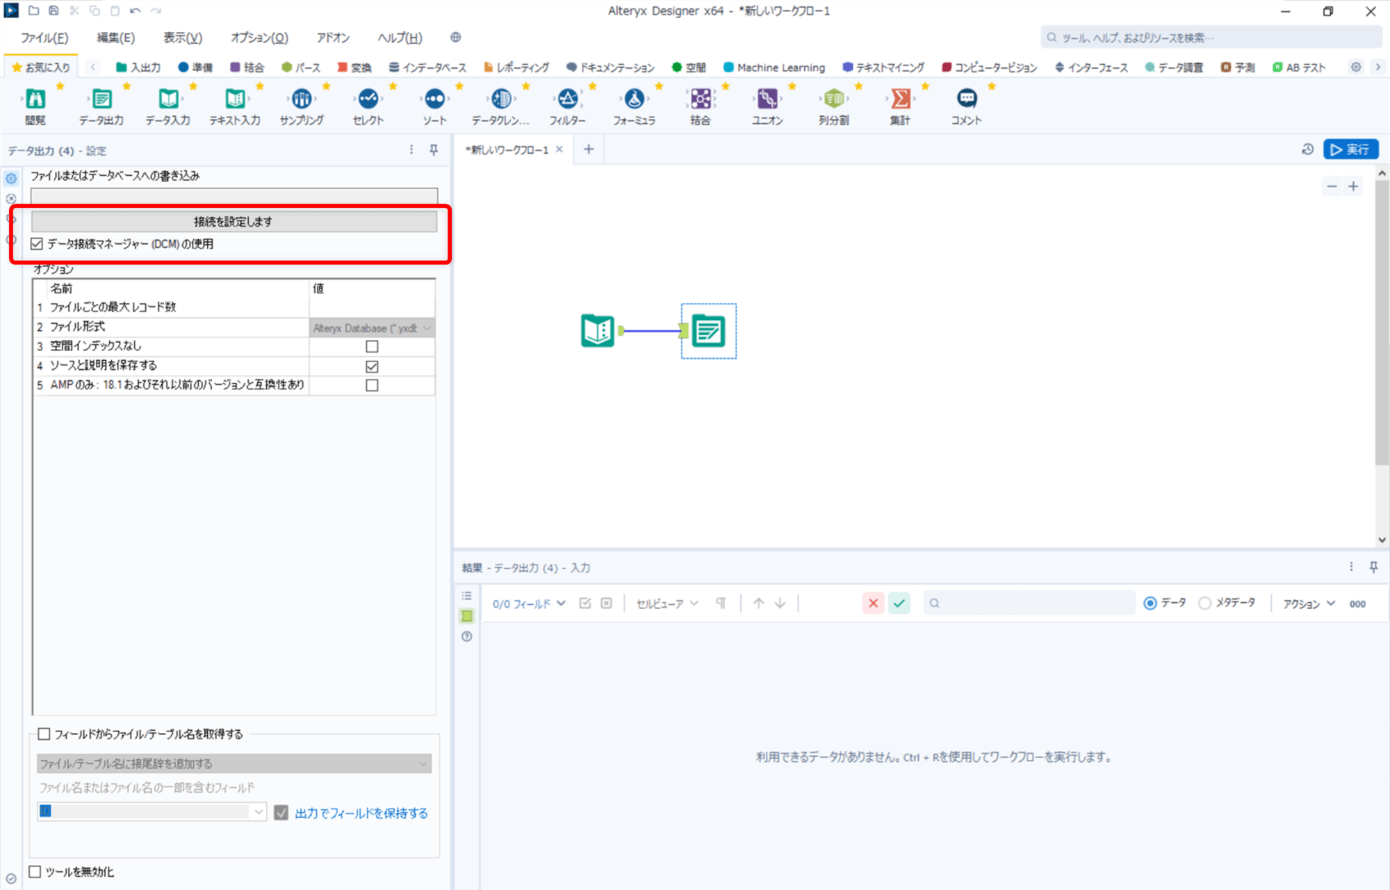This screenshot has height=890, width=1390.
Task: Expand tool categories with right chevron
Action: tap(1377, 67)
